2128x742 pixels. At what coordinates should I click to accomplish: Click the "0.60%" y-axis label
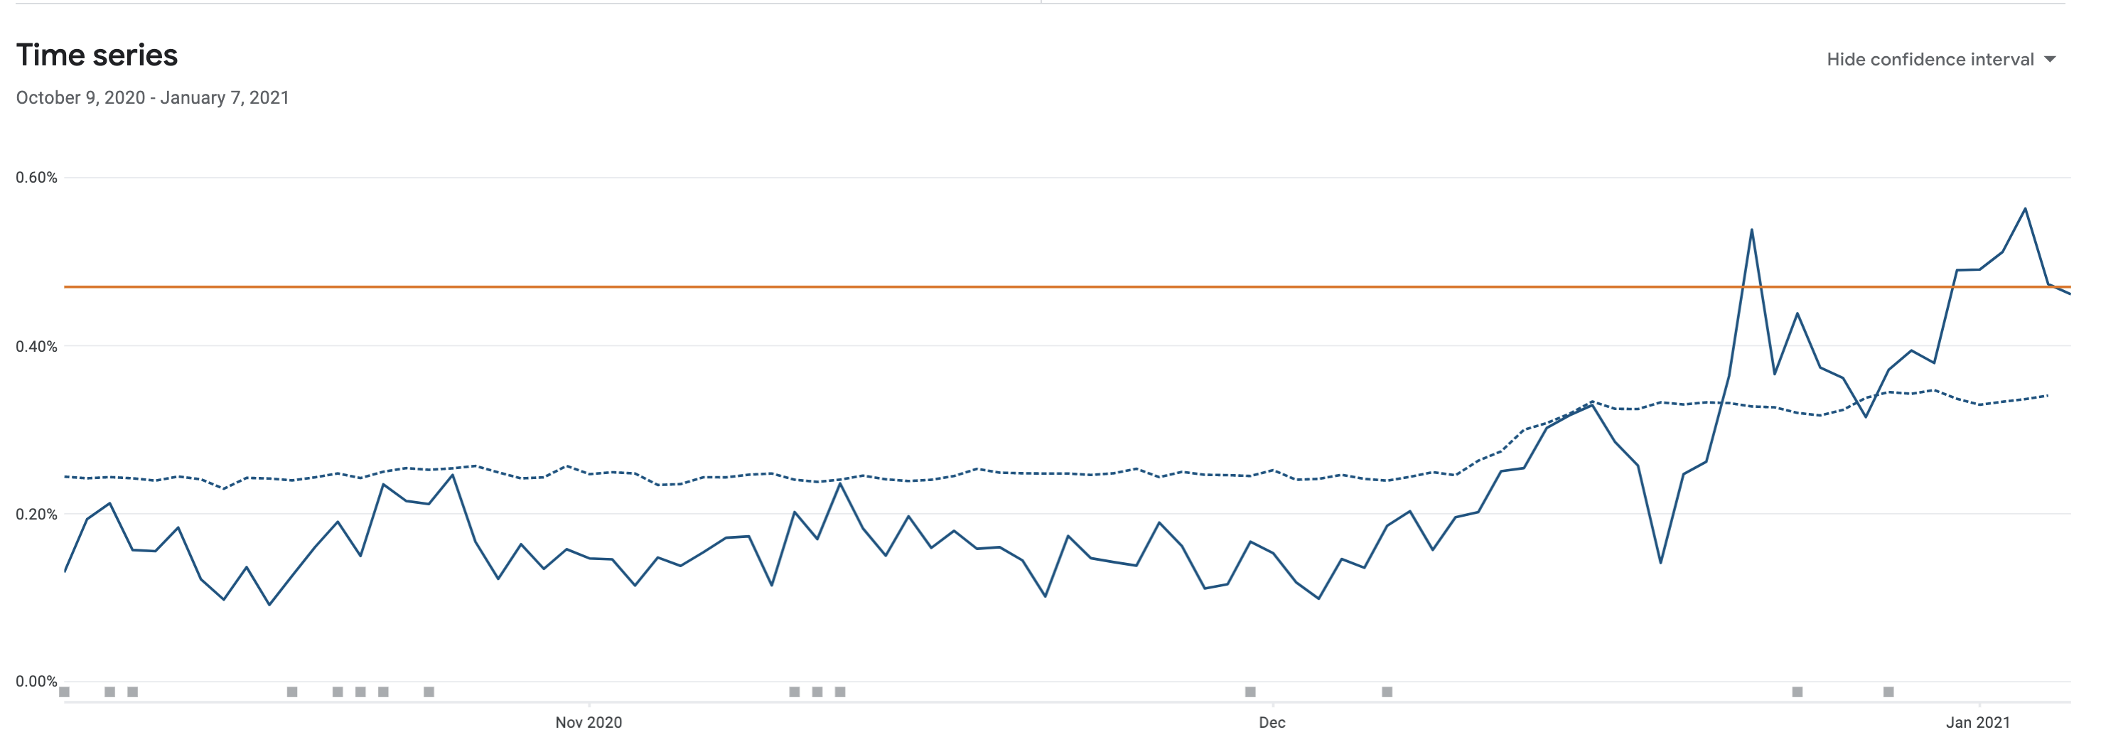coord(36,178)
